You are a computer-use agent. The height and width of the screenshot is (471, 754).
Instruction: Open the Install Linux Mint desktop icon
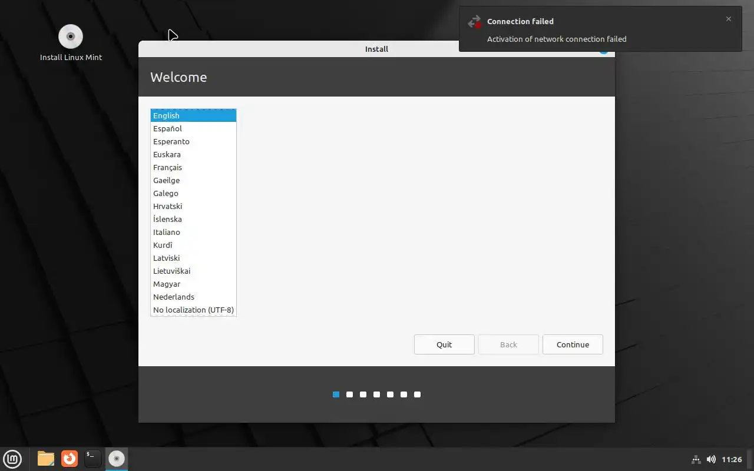point(71,43)
